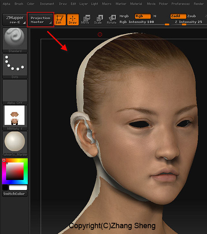Open the Dots stroke selector
The height and width of the screenshot is (234, 207).
click(x=15, y=66)
